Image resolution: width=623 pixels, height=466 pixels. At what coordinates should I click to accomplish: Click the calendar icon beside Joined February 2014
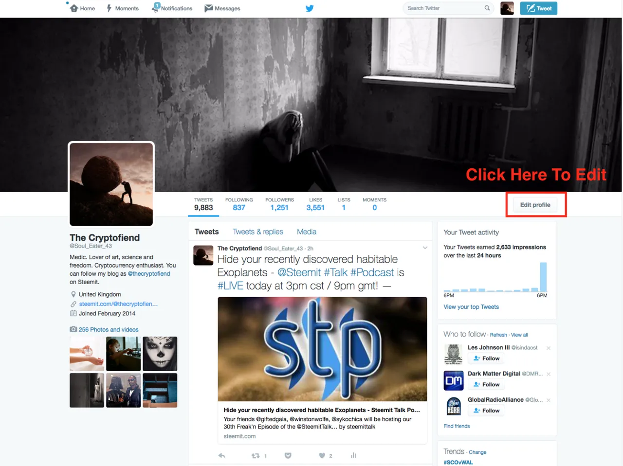73,313
